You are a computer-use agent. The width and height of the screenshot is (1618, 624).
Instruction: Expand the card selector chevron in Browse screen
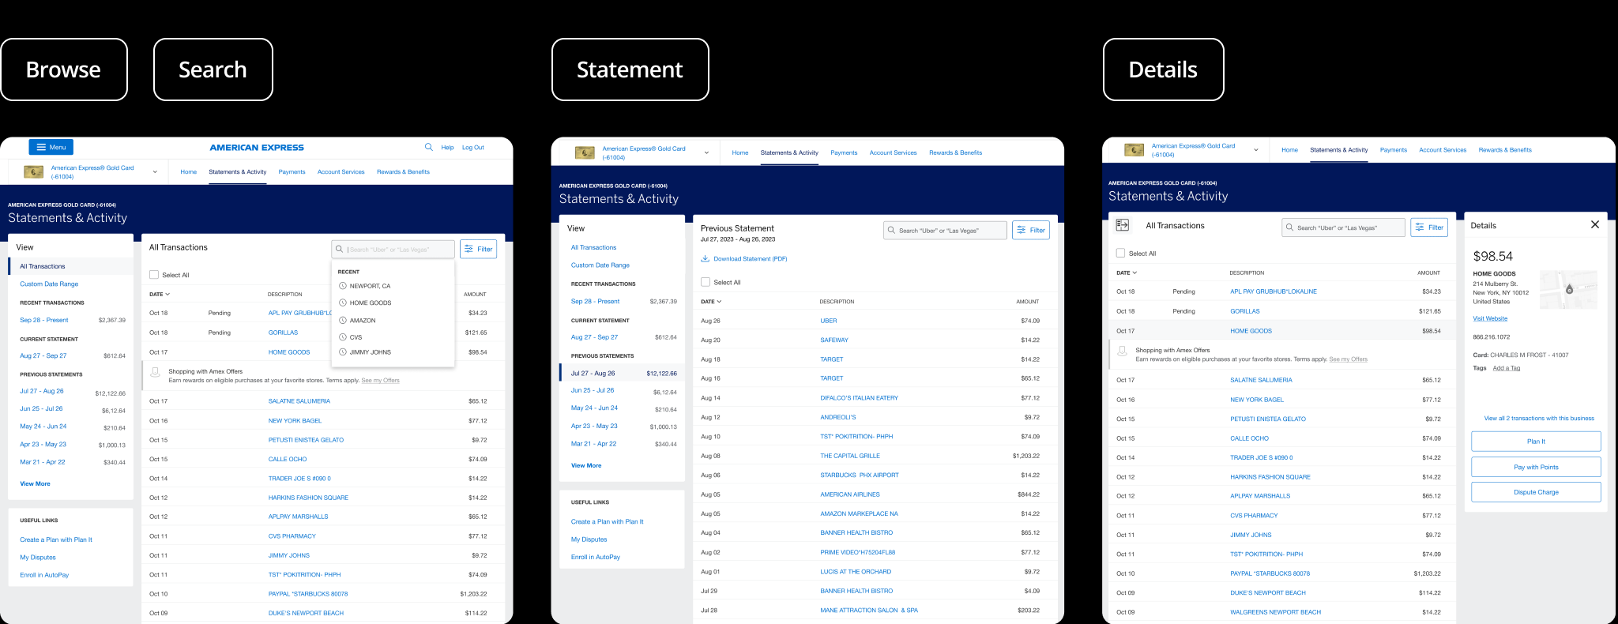(155, 171)
